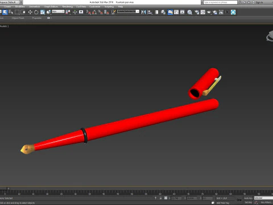
Task: Open Select by Name tool
Action: click(x=11, y=12)
